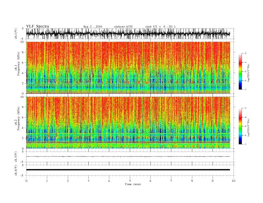Image resolution: width=263 pixels, height=203 pixels.
Task: Click the -6 label on ch.2 color bar
Action: tap(245, 135)
